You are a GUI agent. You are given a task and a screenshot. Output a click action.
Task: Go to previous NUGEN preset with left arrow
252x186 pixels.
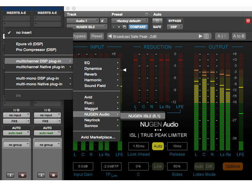pyautogui.click(x=110, y=36)
